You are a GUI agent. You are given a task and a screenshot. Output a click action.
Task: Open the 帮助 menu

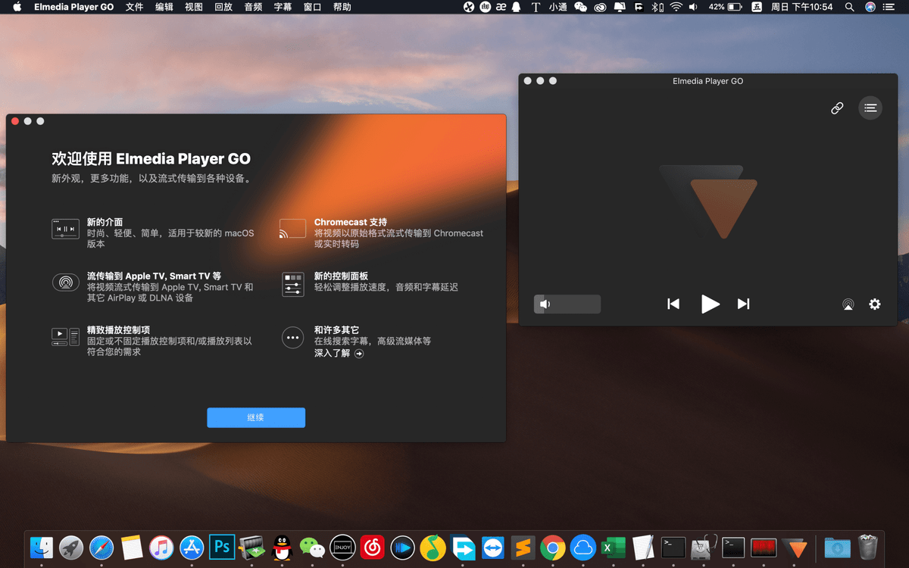click(x=342, y=7)
